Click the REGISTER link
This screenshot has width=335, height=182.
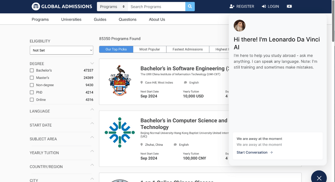(242, 6)
